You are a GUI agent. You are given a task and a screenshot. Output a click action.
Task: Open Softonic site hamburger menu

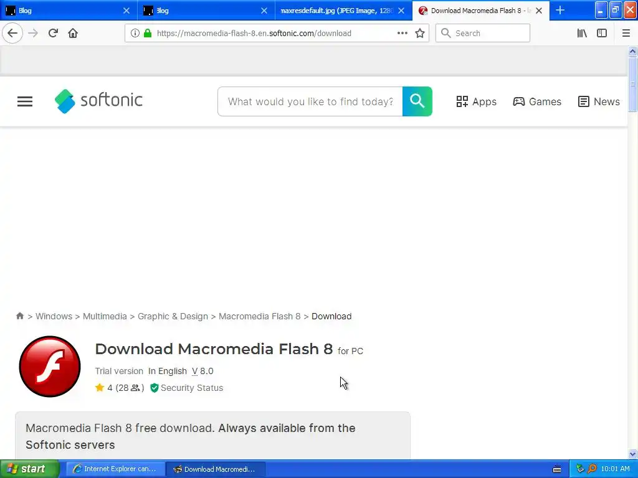tap(25, 101)
